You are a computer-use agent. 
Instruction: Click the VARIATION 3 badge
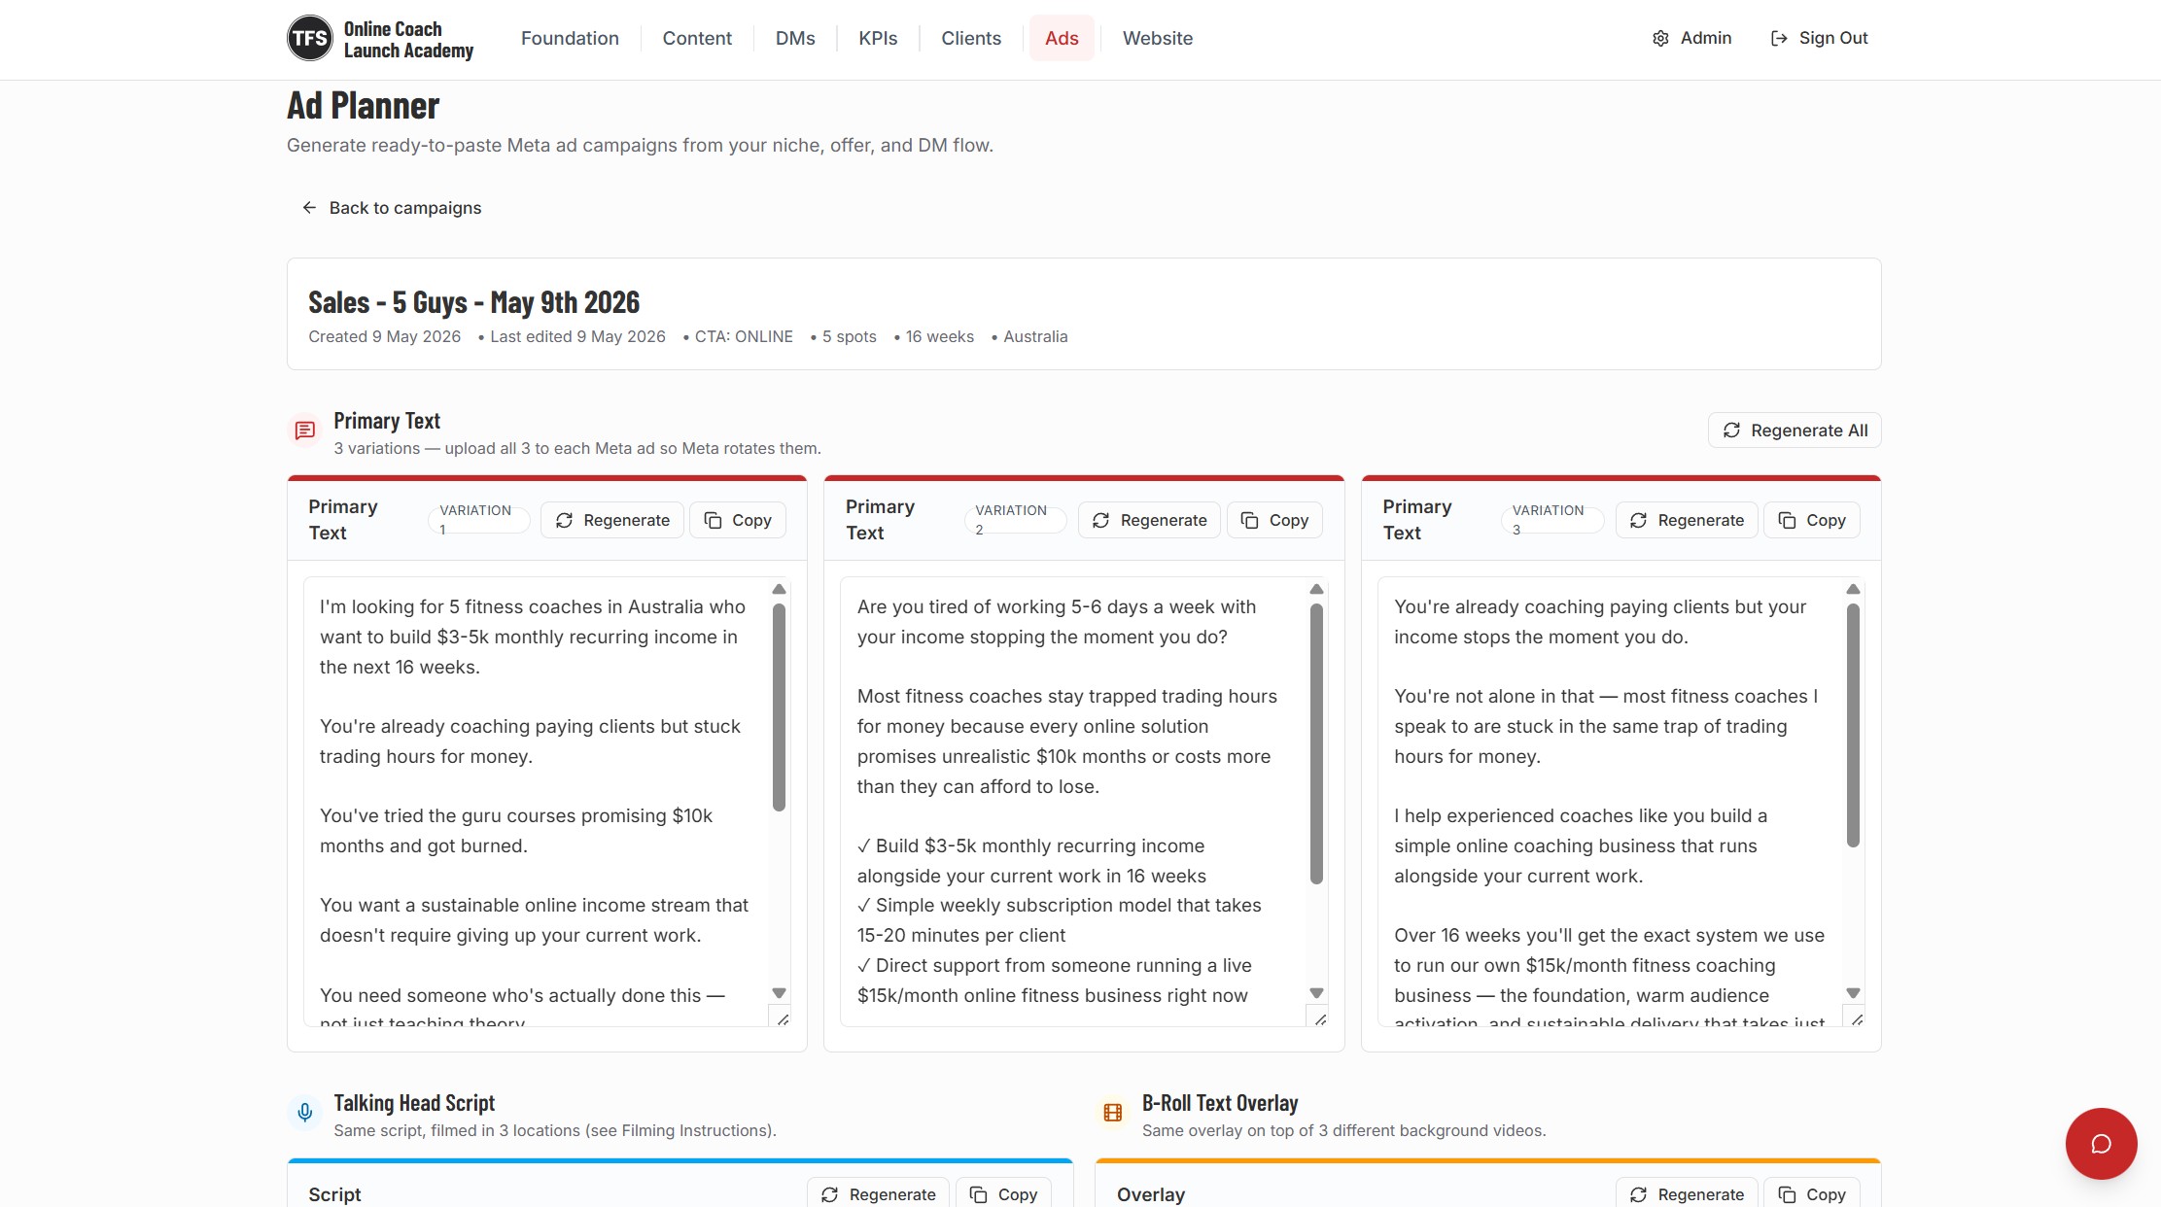(x=1552, y=520)
